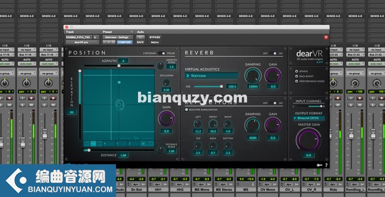
Task: Toggle the Reverb Off/On switch
Action: click(273, 53)
